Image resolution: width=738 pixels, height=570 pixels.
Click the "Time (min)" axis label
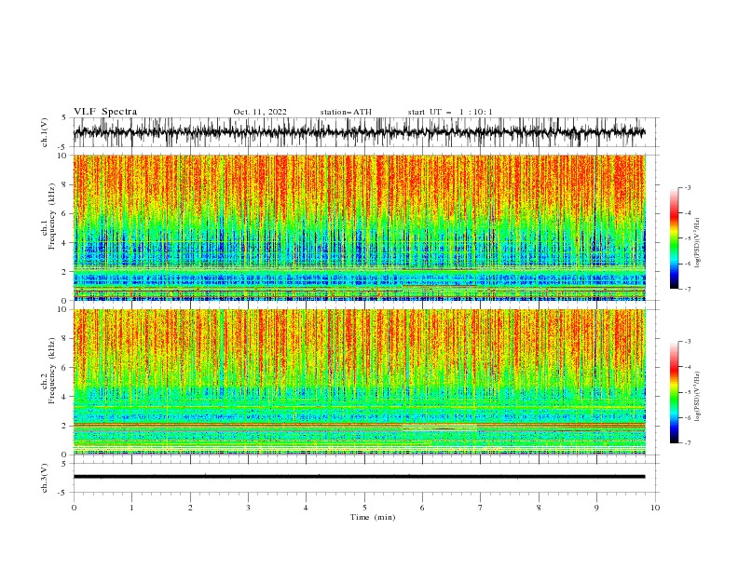373,517
